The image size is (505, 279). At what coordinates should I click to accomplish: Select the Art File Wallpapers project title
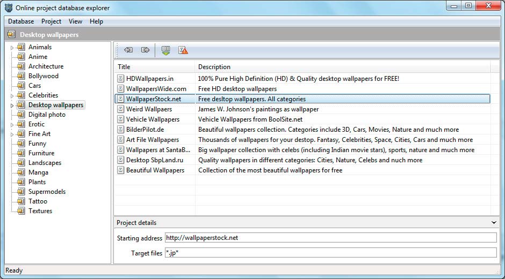153,140
